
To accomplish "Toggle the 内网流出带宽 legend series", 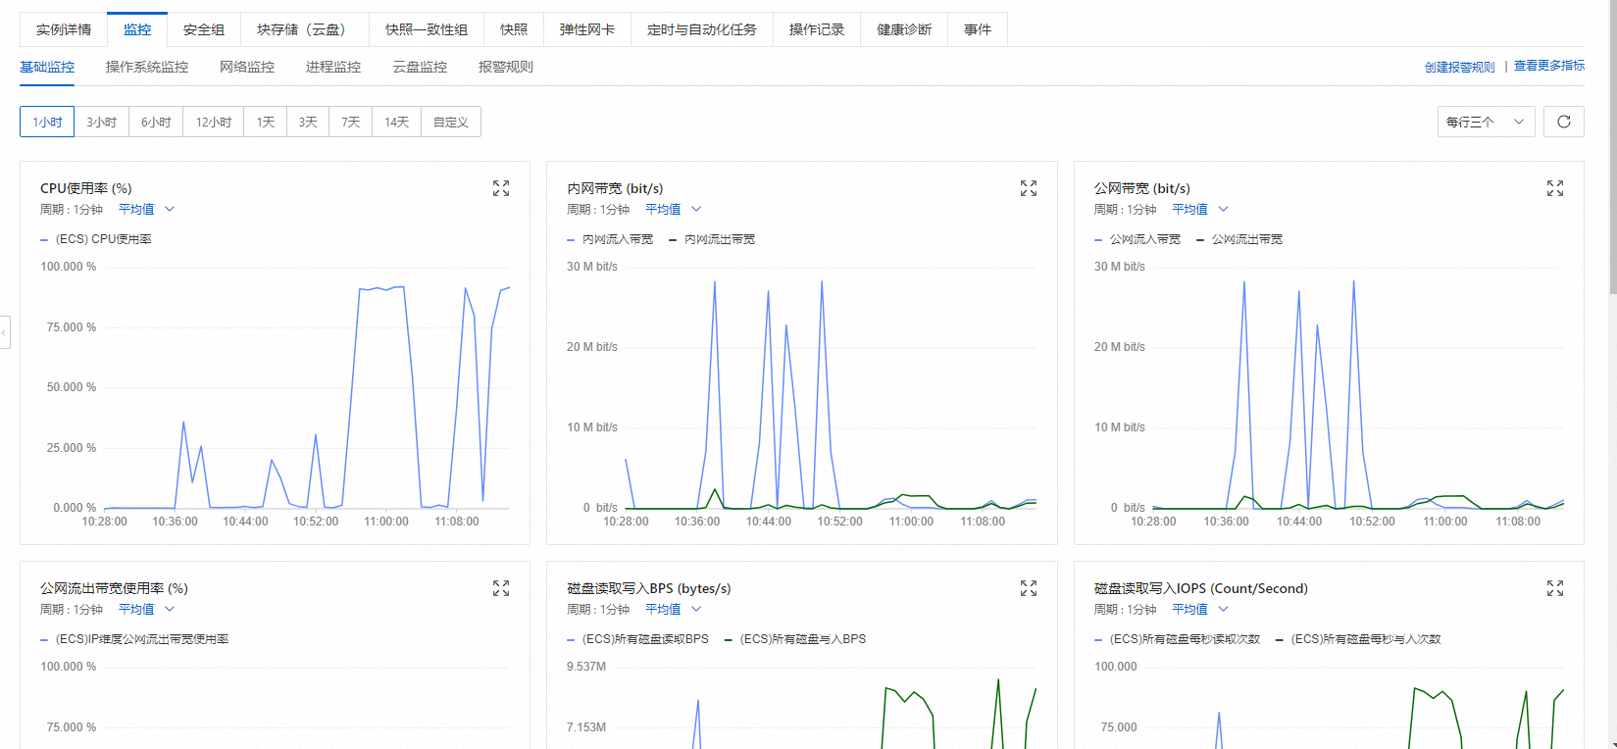I will click(712, 239).
